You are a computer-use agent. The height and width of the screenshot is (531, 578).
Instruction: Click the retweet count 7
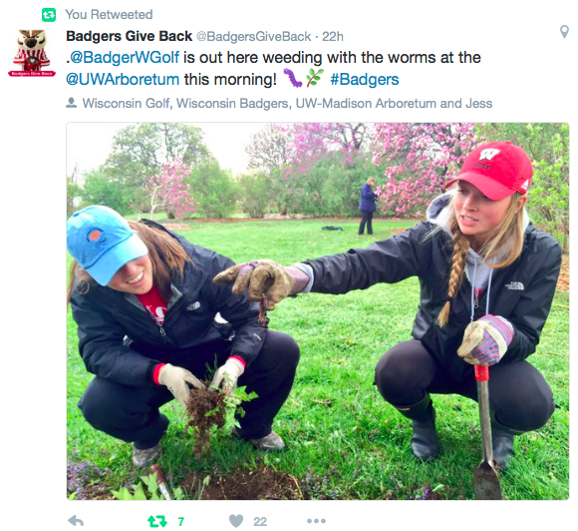[180, 521]
